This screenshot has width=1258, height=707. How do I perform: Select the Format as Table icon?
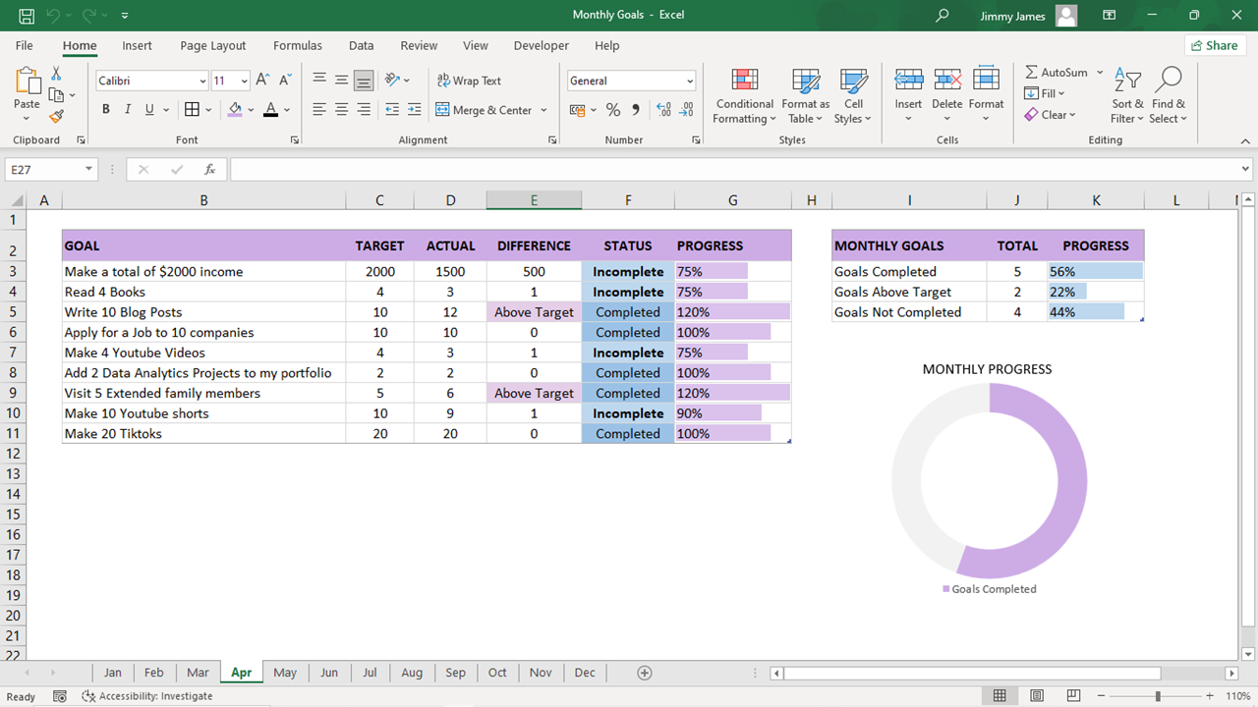click(x=805, y=94)
